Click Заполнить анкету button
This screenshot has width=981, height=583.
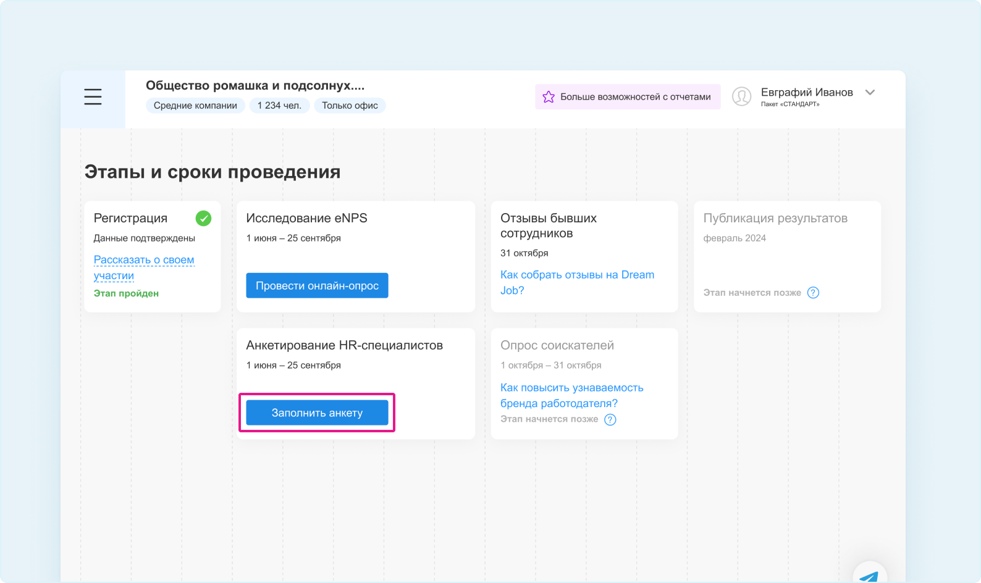pos(317,413)
